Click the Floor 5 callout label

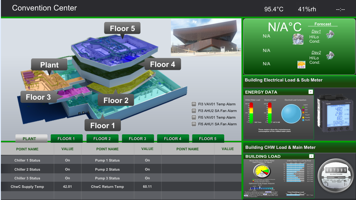pos(122,29)
